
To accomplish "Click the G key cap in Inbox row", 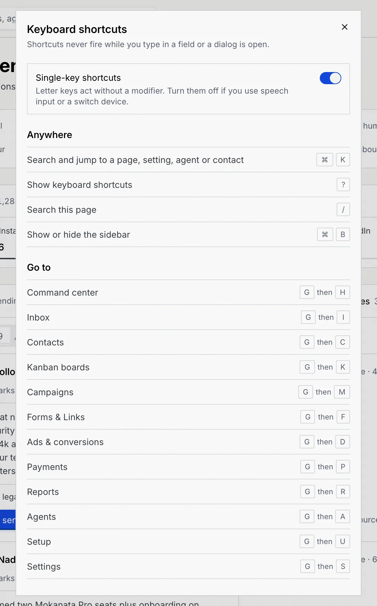I will [308, 317].
